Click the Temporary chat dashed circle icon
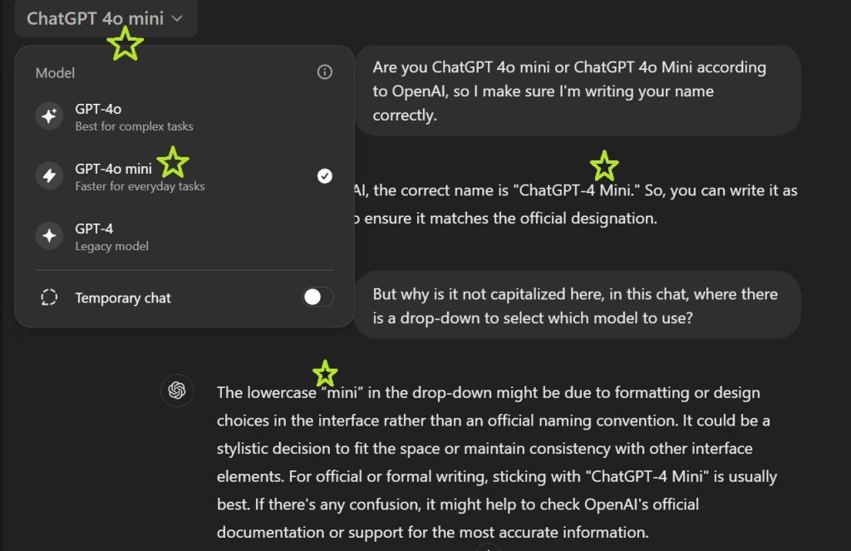 coord(49,298)
